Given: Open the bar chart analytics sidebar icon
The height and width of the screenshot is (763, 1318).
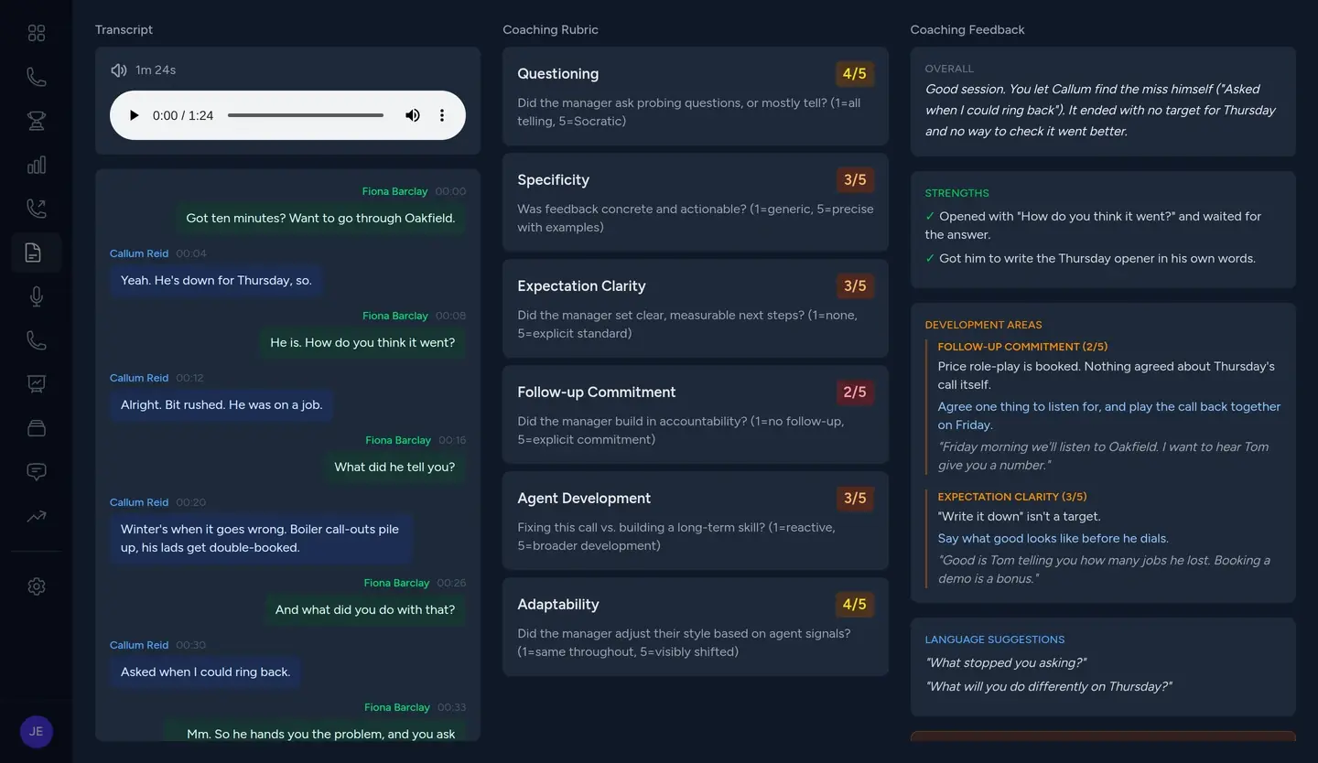Looking at the screenshot, I should pyautogui.click(x=37, y=165).
